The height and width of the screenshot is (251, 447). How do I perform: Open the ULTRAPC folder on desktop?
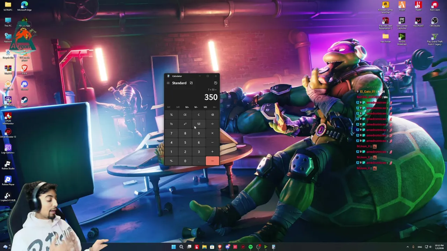coord(8,6)
